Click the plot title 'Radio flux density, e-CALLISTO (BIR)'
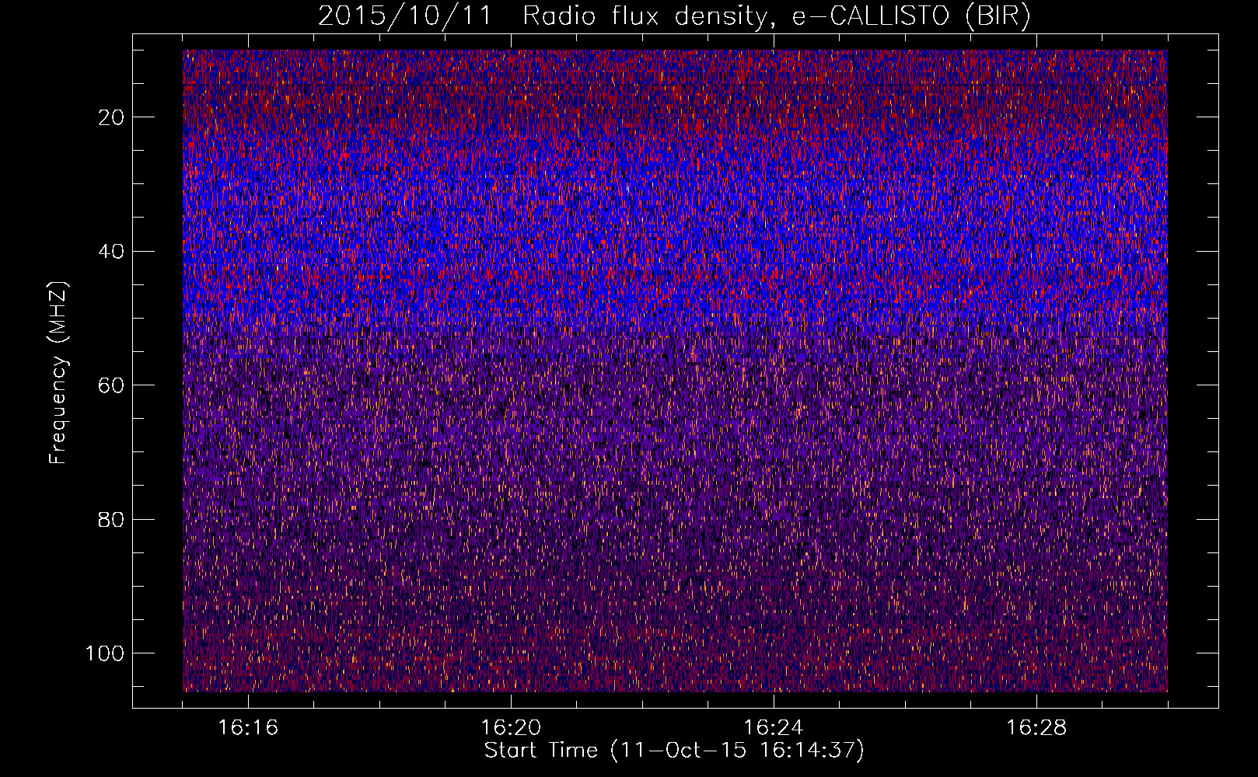Screen dimensions: 1258x777 pos(776,16)
